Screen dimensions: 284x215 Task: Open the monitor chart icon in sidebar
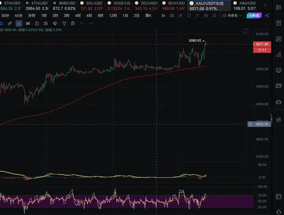click(x=279, y=70)
